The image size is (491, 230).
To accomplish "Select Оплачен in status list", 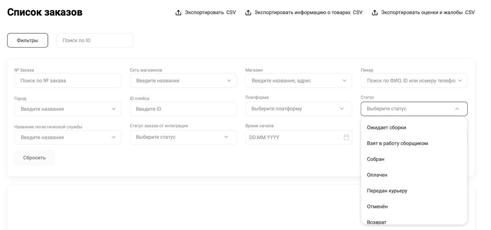I will 377,175.
